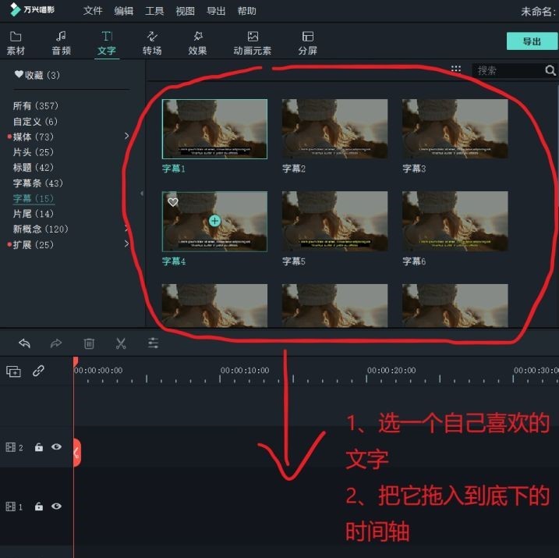
Task: Open the 帮助 menu
Action: click(x=246, y=11)
